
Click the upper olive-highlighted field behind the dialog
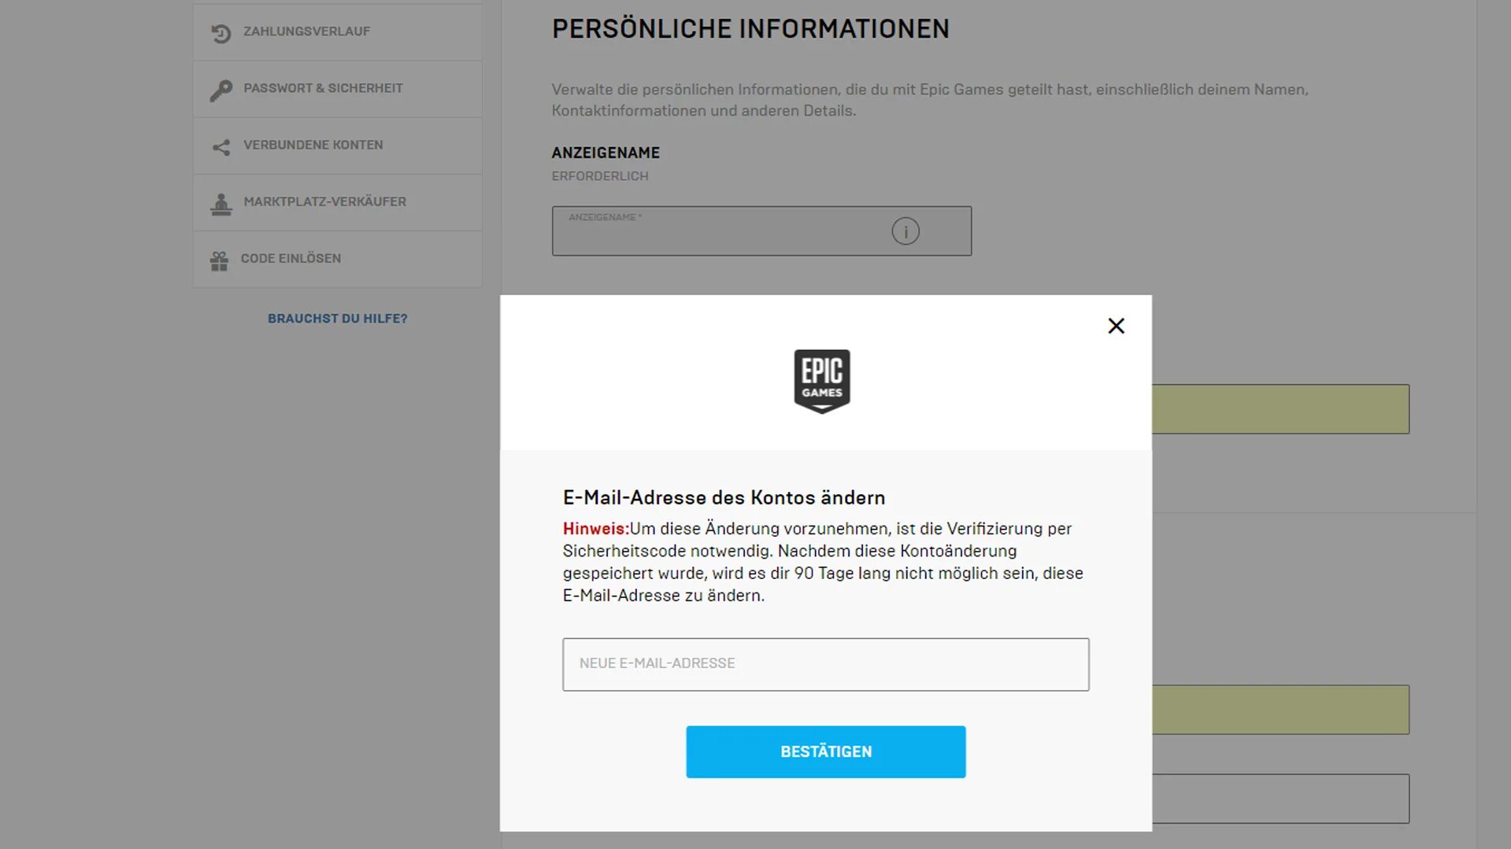[x=1280, y=409]
